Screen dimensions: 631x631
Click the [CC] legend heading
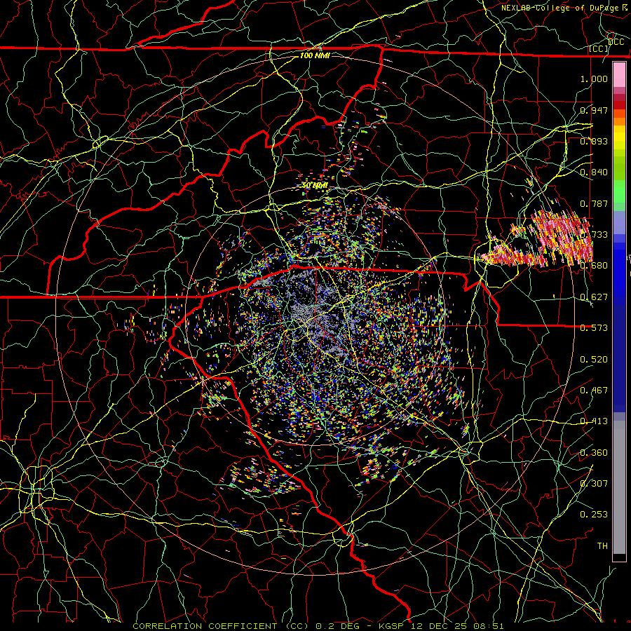click(x=599, y=49)
